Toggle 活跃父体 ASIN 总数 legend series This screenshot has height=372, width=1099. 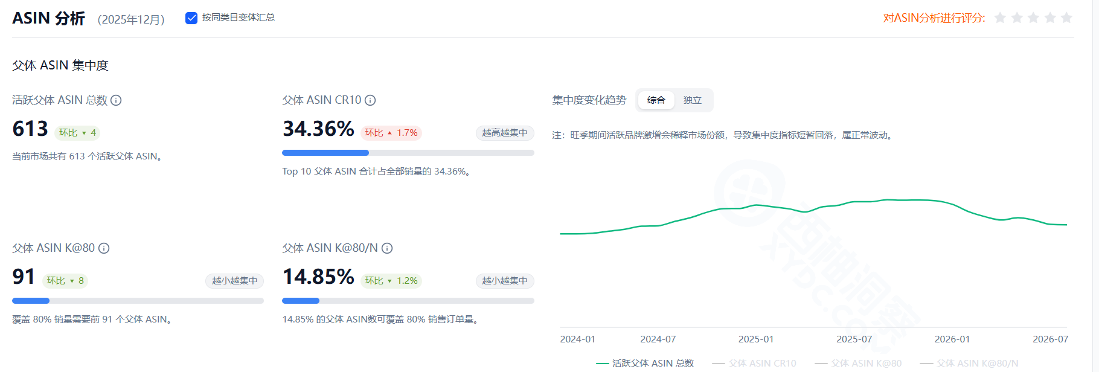pos(645,363)
